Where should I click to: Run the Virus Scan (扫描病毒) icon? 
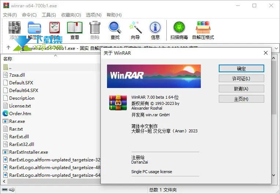[x=179, y=29]
